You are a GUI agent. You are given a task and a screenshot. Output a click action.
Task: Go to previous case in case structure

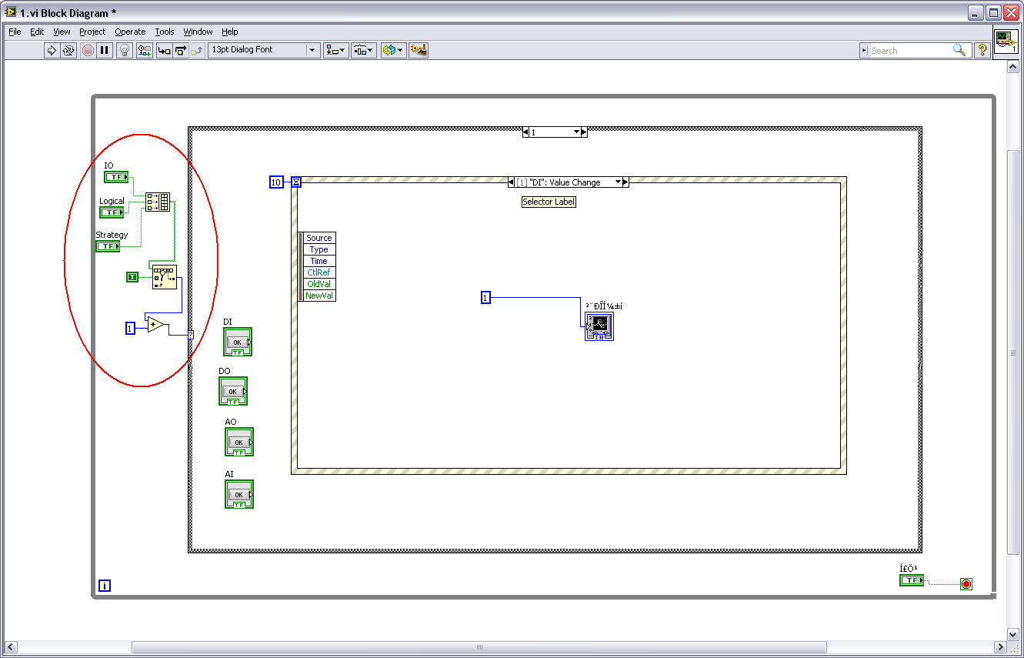click(x=525, y=132)
